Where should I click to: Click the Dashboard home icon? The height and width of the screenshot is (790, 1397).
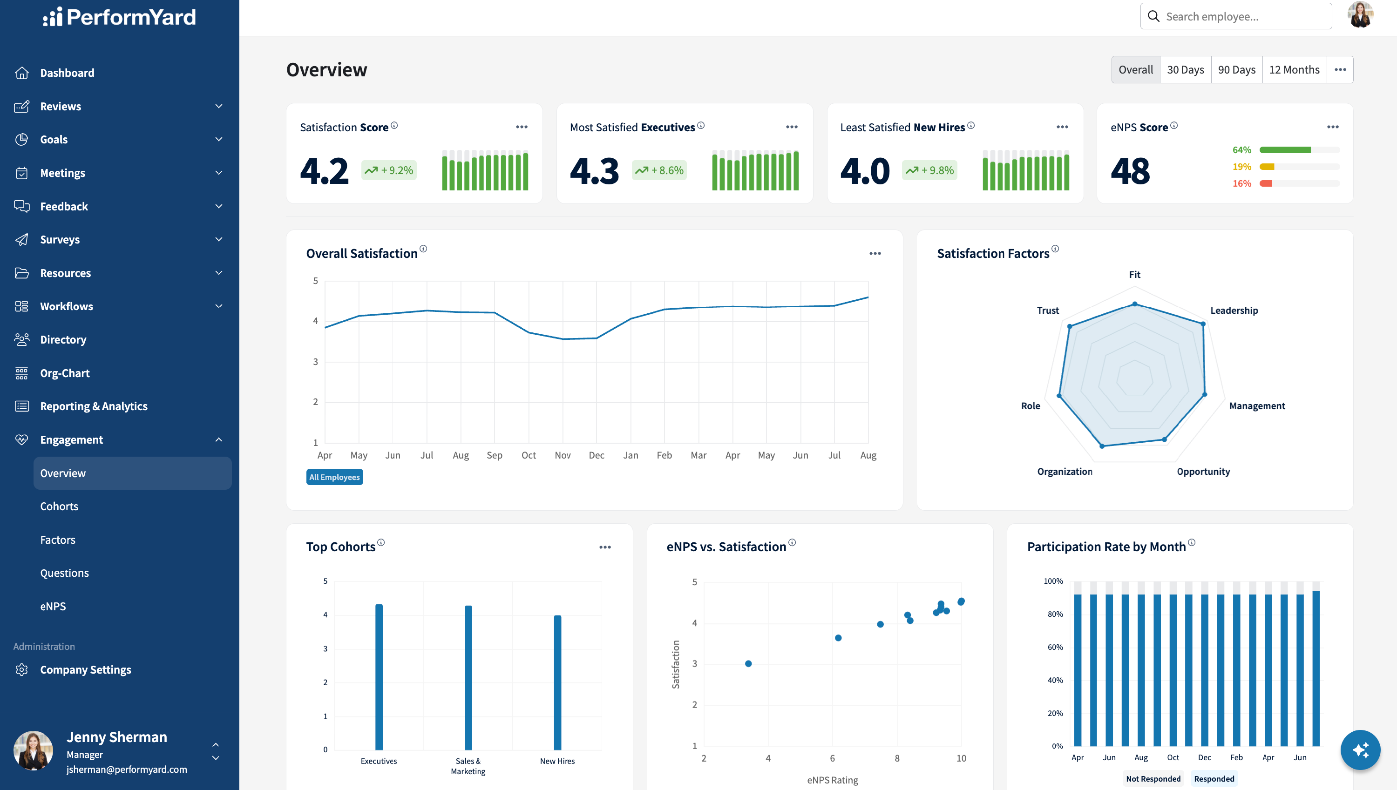(22, 73)
